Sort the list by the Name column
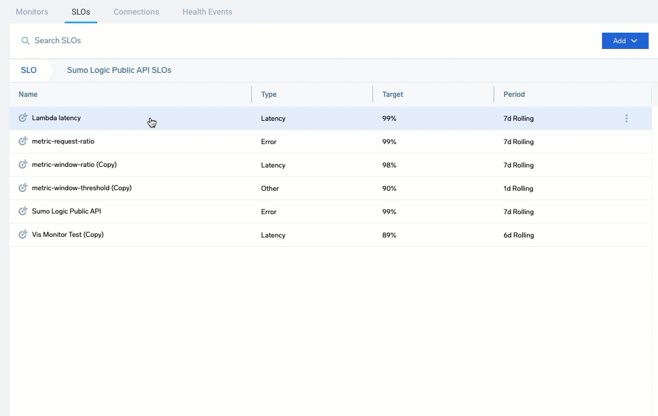 pyautogui.click(x=28, y=94)
